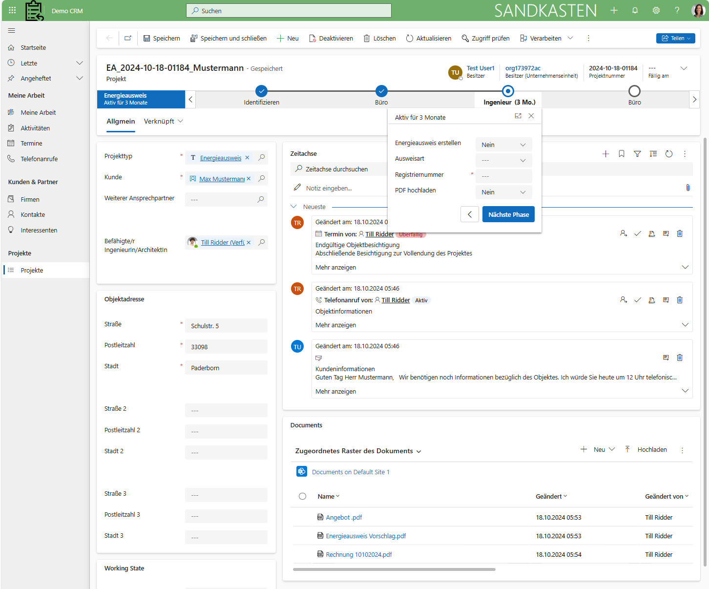Collapse the Neueste timeline group

293,207
